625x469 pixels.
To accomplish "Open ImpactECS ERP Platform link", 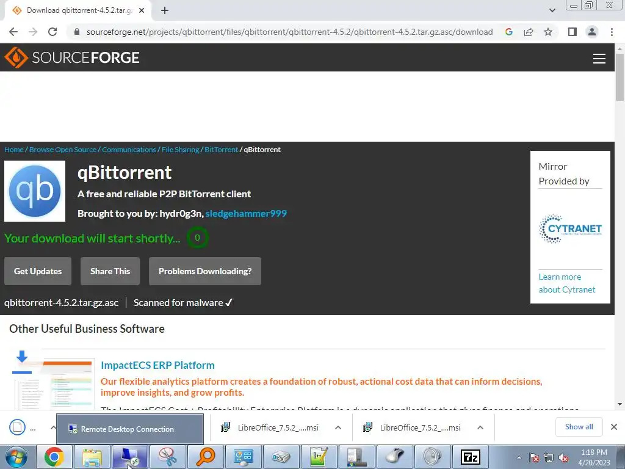I will click(157, 365).
